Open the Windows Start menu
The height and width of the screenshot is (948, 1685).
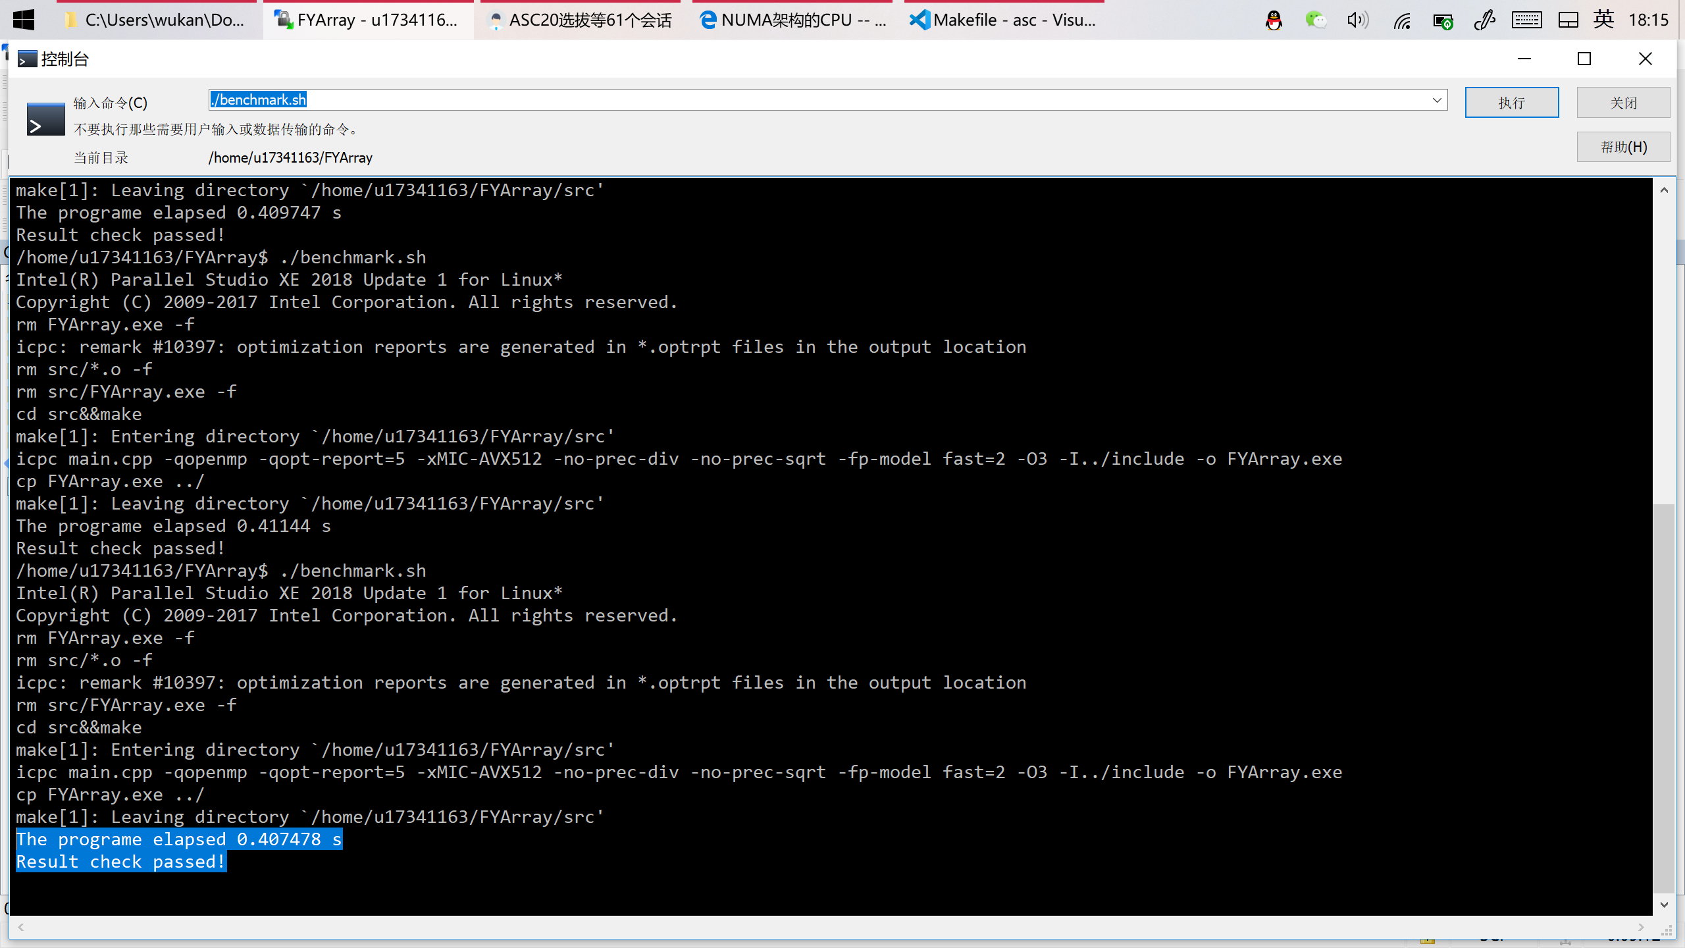24,20
